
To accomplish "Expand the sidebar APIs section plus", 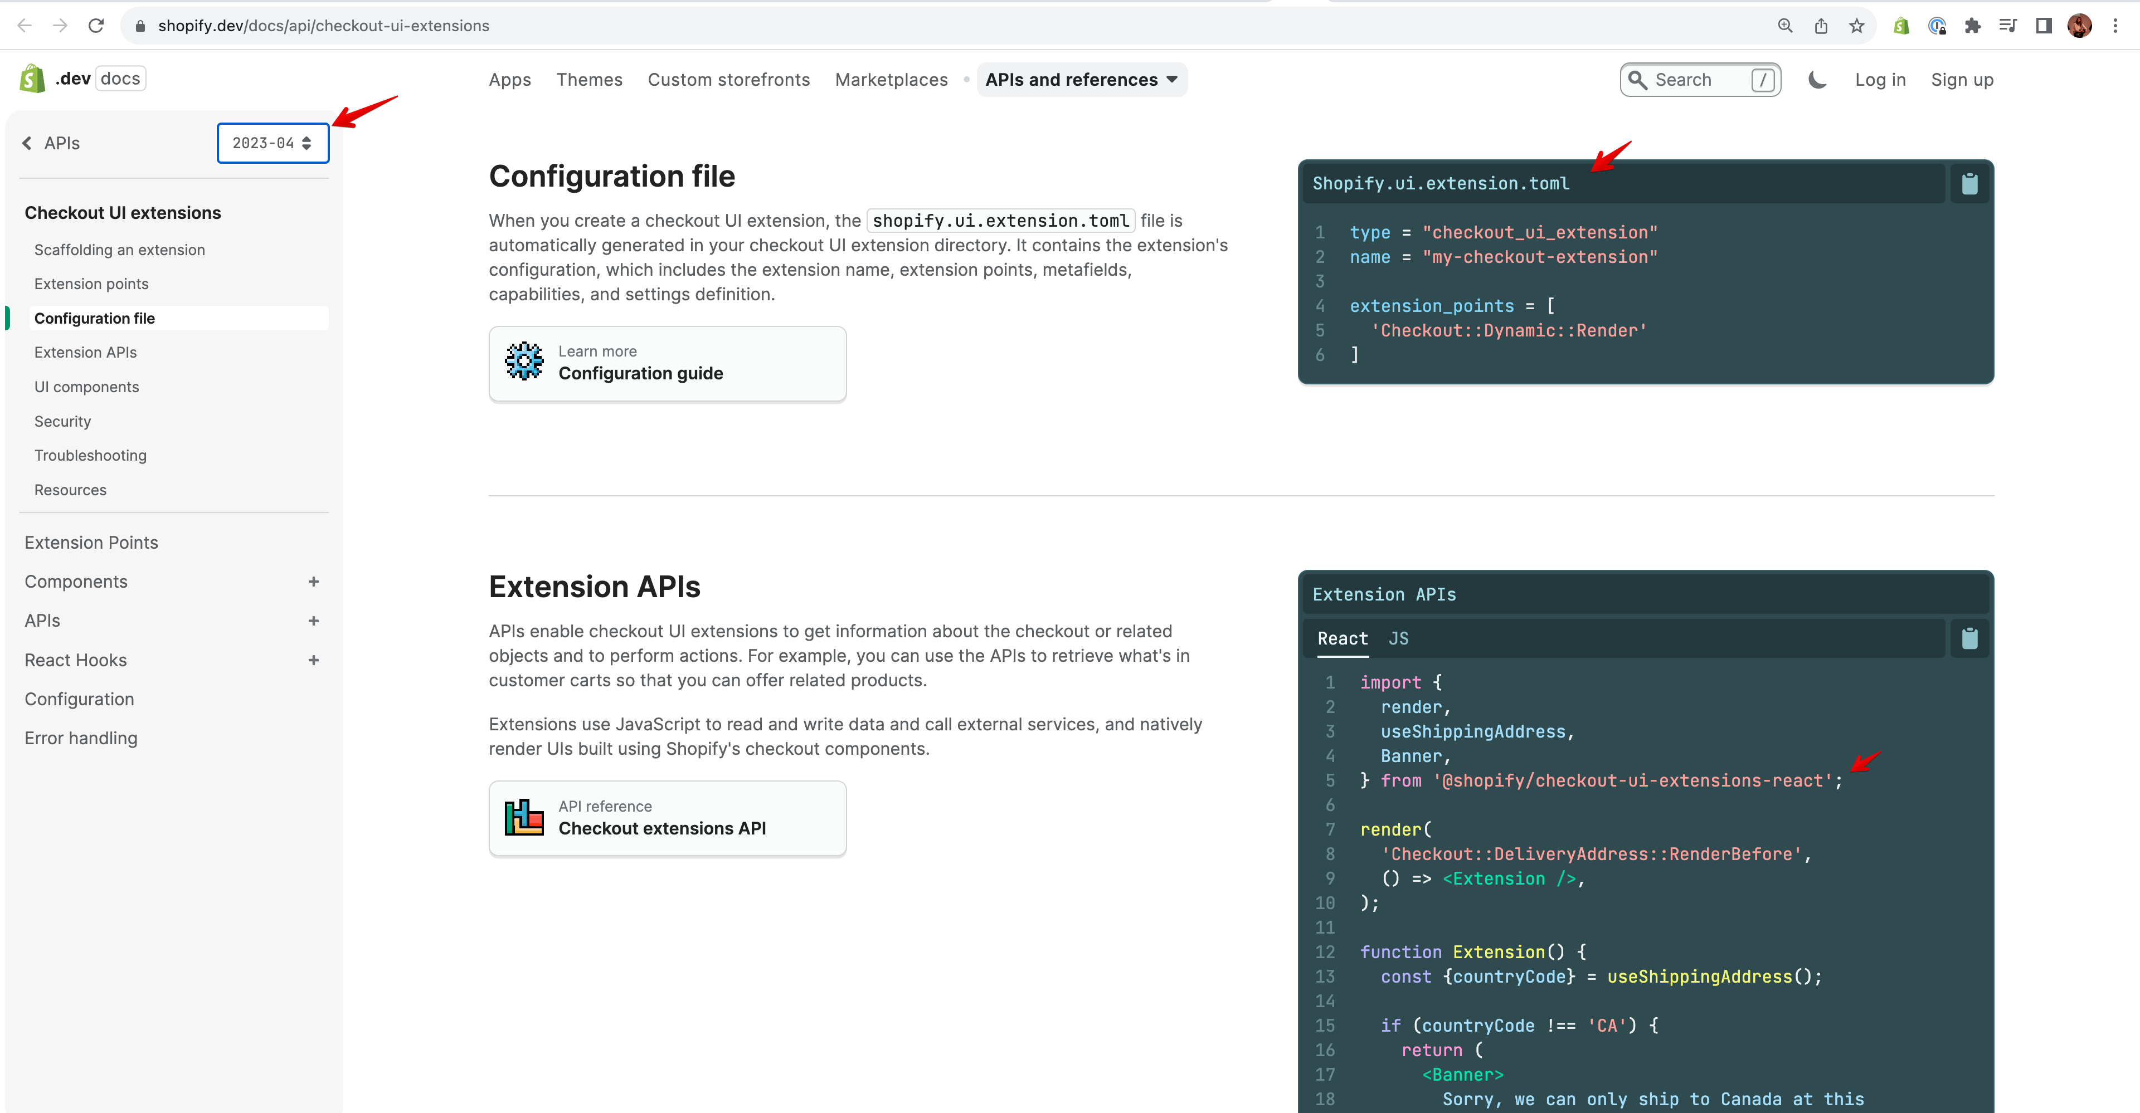I will click(x=313, y=621).
